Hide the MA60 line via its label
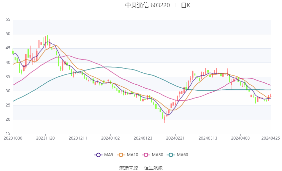Screen dimensions: 282x171 pyautogui.click(x=182, y=155)
